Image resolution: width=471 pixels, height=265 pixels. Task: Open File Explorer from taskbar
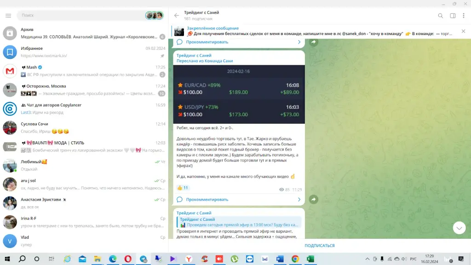click(98, 259)
